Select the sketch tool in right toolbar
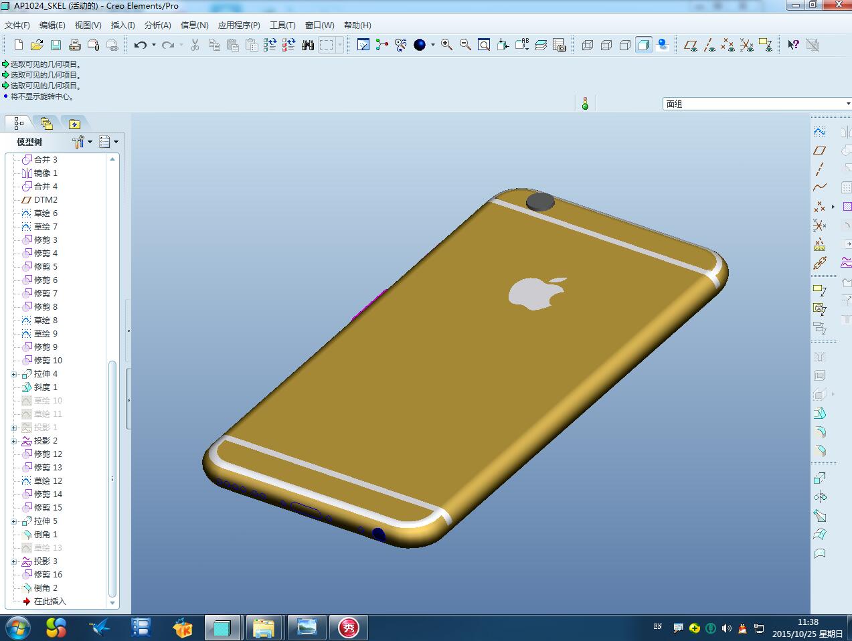The height and width of the screenshot is (641, 852). click(x=819, y=131)
